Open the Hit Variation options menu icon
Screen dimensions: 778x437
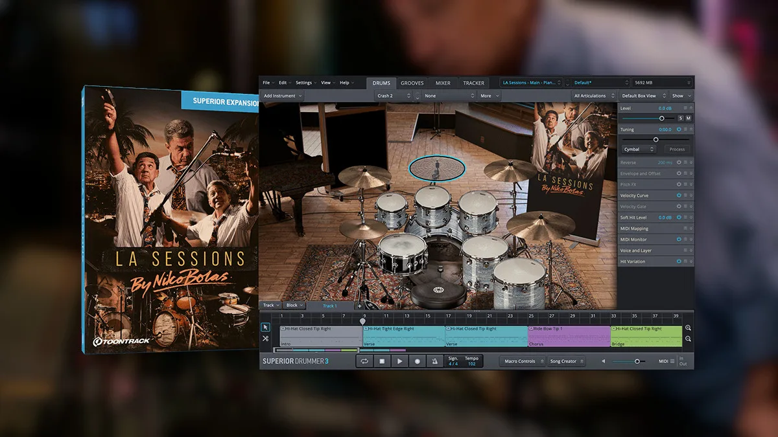point(685,262)
